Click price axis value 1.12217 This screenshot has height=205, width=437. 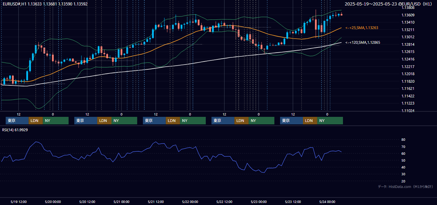tap(408, 67)
